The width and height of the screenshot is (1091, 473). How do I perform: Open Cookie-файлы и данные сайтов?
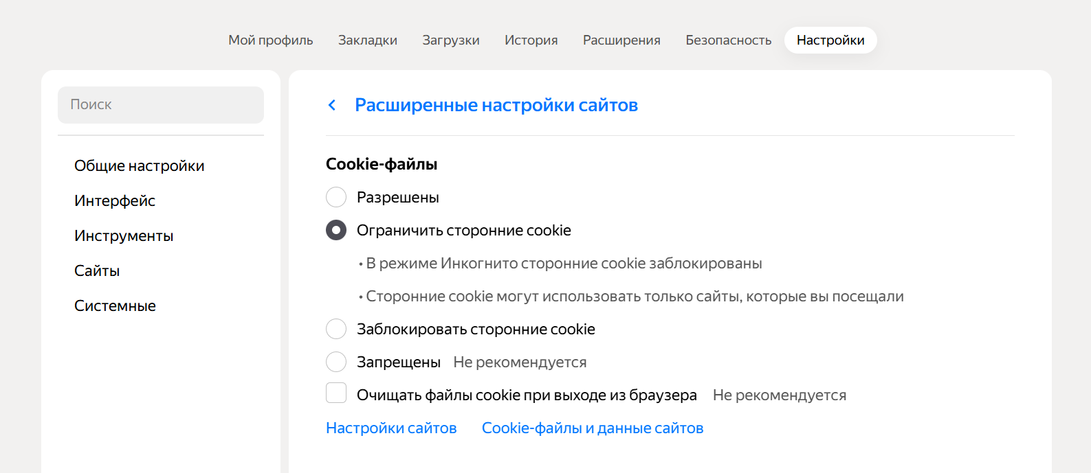pos(592,427)
